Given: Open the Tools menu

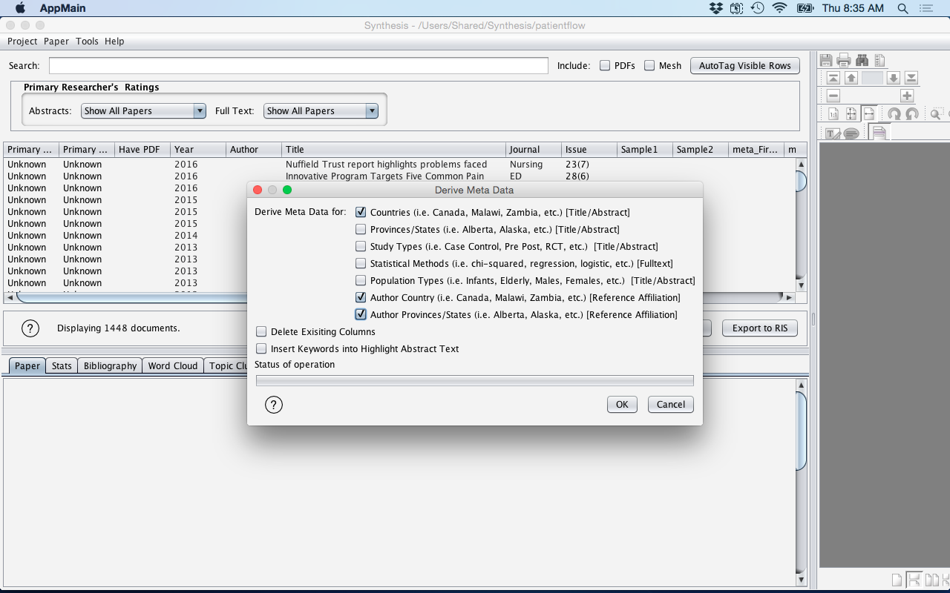Looking at the screenshot, I should (87, 42).
